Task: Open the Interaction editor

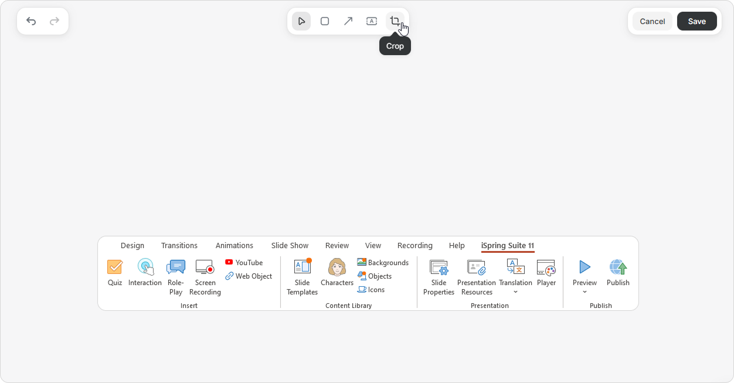Action: coord(145,273)
